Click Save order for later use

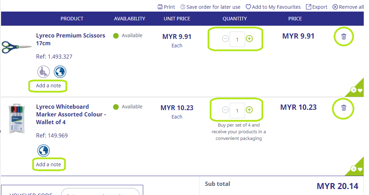click(x=210, y=7)
